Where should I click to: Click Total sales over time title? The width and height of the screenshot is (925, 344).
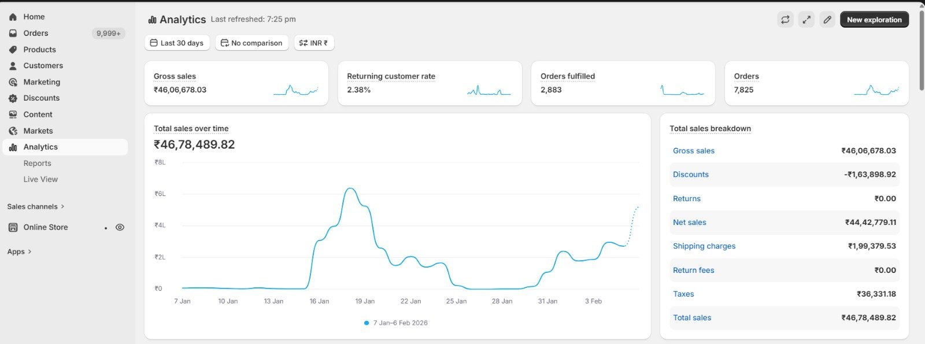[x=191, y=128]
